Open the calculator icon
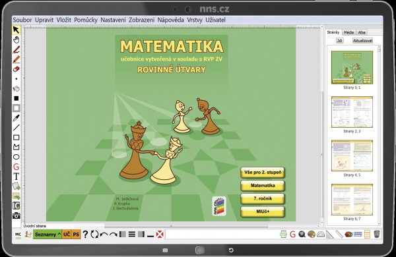This screenshot has width=396, height=257. coord(367,235)
